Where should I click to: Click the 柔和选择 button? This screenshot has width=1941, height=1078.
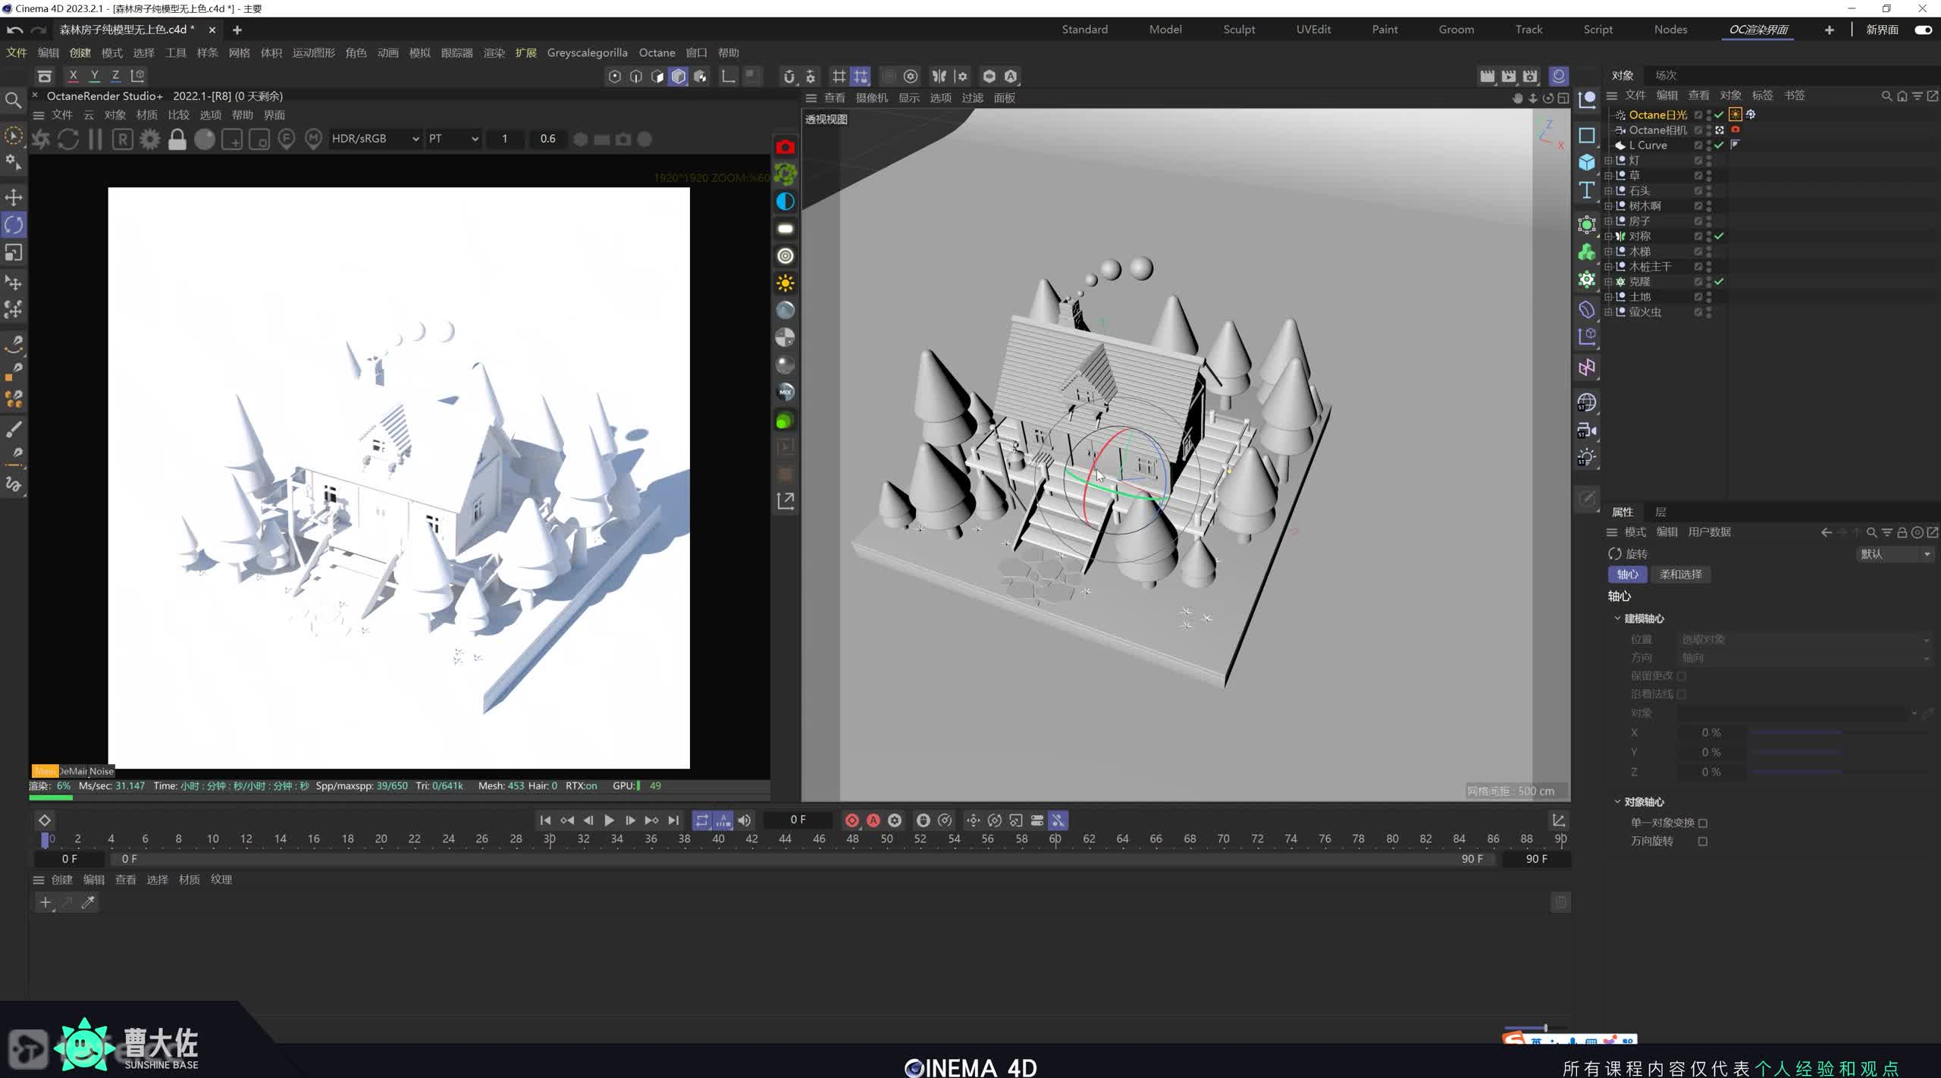[1681, 575]
